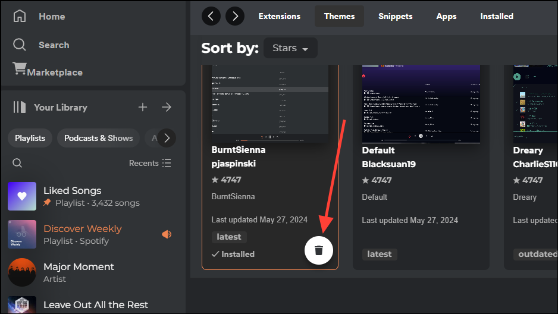Click the Dreary theme title
The height and width of the screenshot is (314, 558).
click(x=528, y=150)
